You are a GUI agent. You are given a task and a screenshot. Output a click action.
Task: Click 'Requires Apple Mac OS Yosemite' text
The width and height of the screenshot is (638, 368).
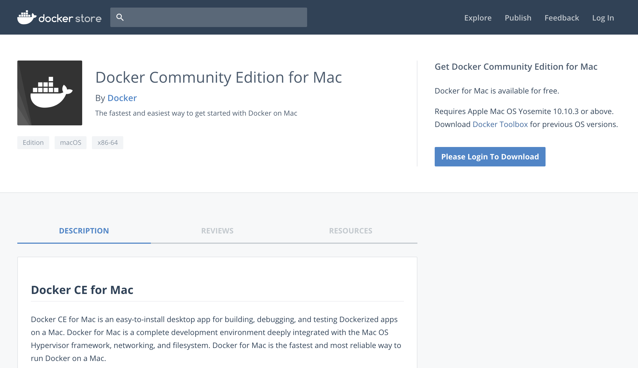(x=524, y=111)
